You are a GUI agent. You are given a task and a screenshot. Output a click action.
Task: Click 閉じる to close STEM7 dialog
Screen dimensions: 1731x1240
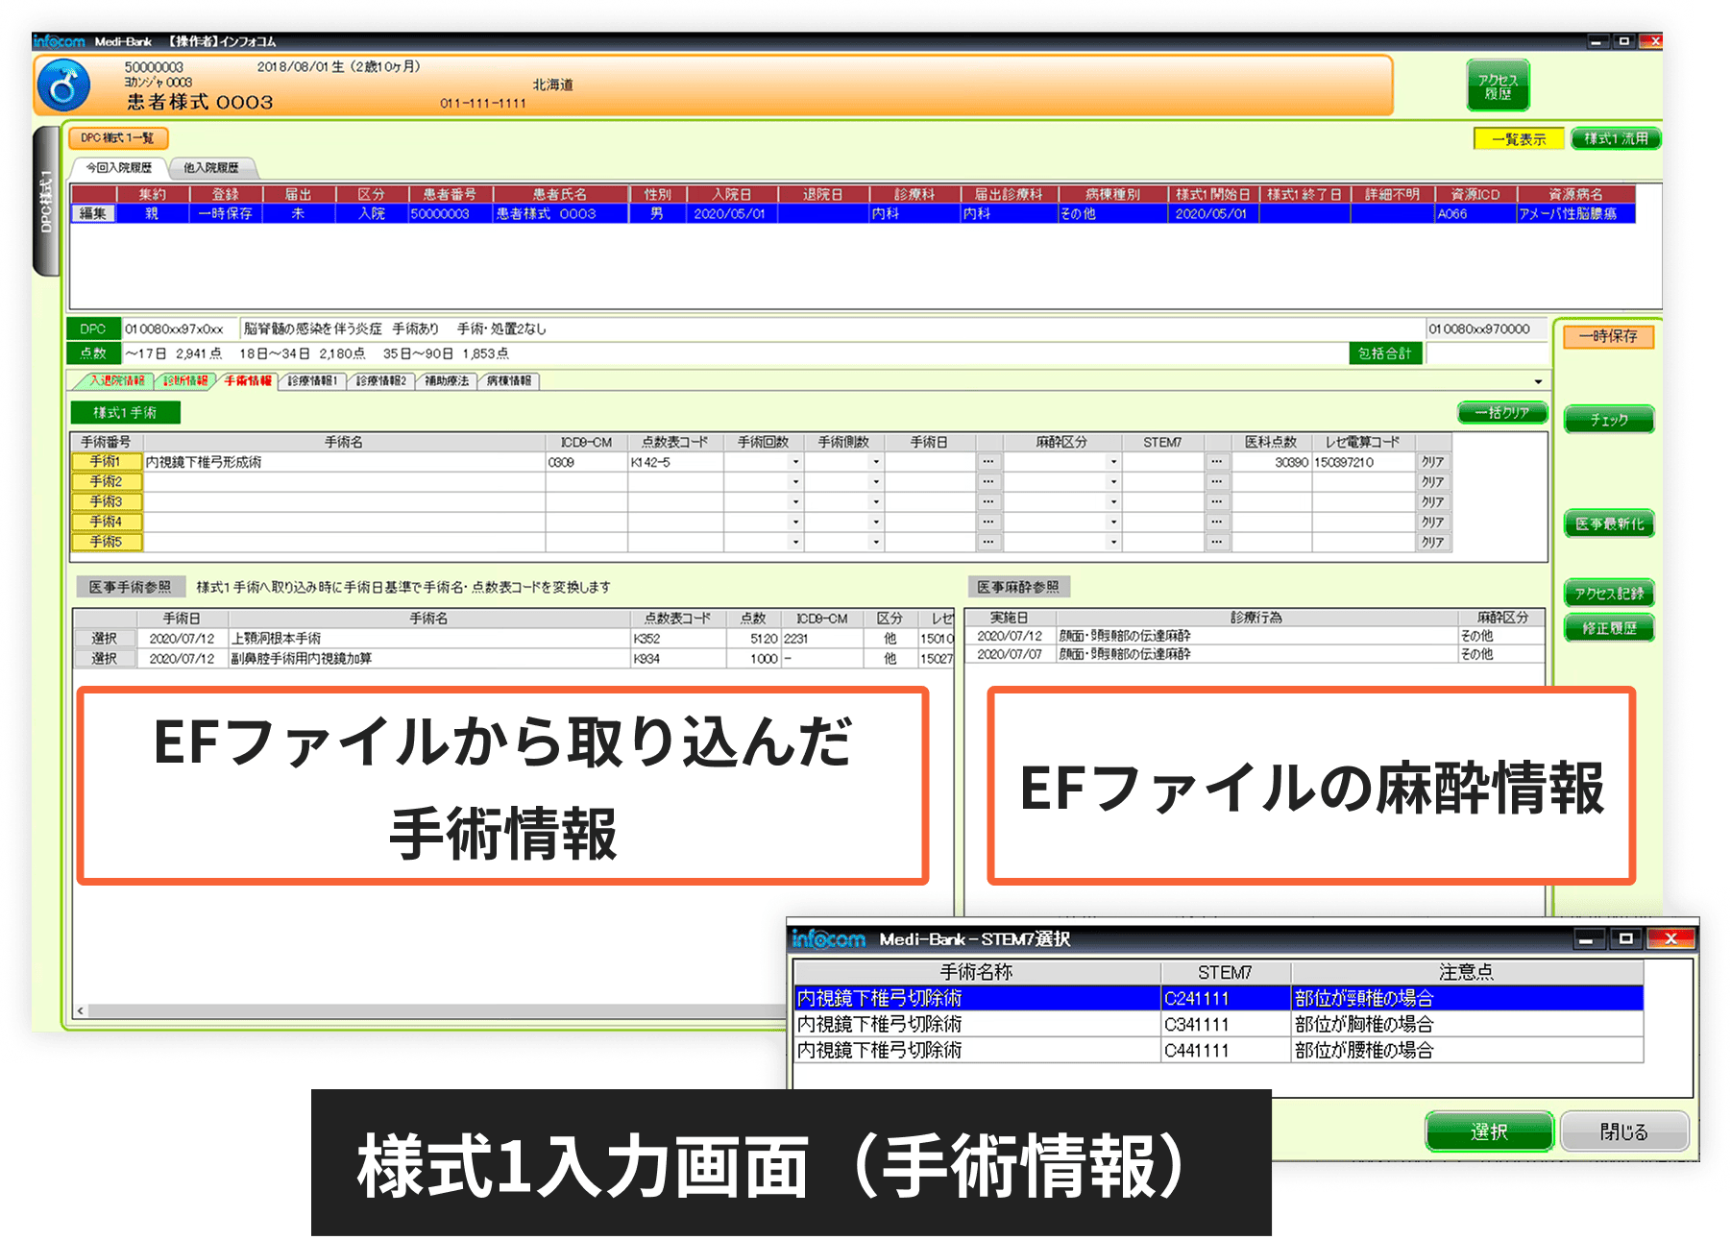point(1625,1131)
